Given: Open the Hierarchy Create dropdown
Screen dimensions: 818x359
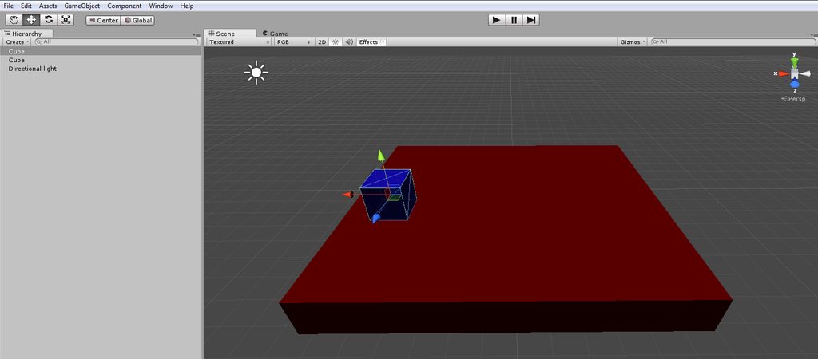Looking at the screenshot, I should click(18, 41).
